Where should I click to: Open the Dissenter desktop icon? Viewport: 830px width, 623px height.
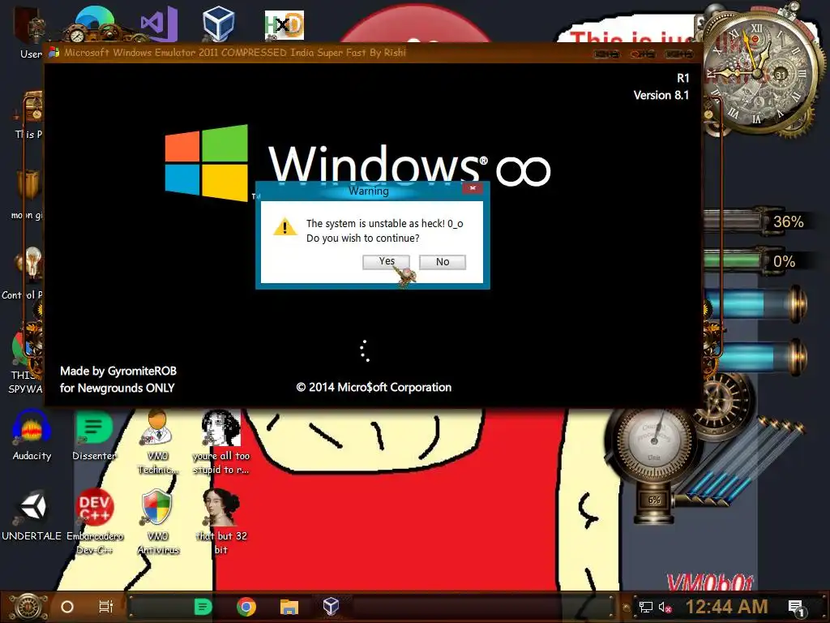[x=94, y=436]
